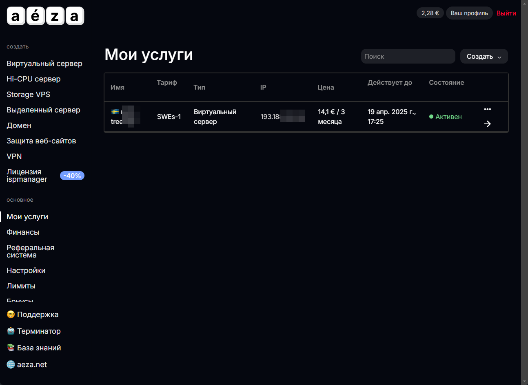Expand the Создать dropdown button
Viewport: 528px width, 385px height.
coord(484,57)
